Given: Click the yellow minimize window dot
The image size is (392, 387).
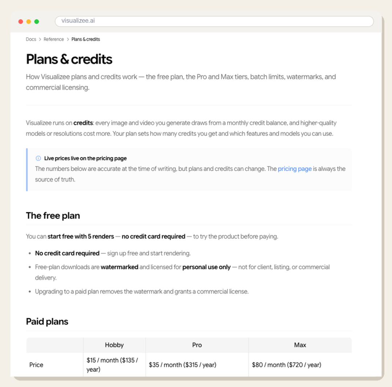Looking at the screenshot, I should pyautogui.click(x=29, y=21).
